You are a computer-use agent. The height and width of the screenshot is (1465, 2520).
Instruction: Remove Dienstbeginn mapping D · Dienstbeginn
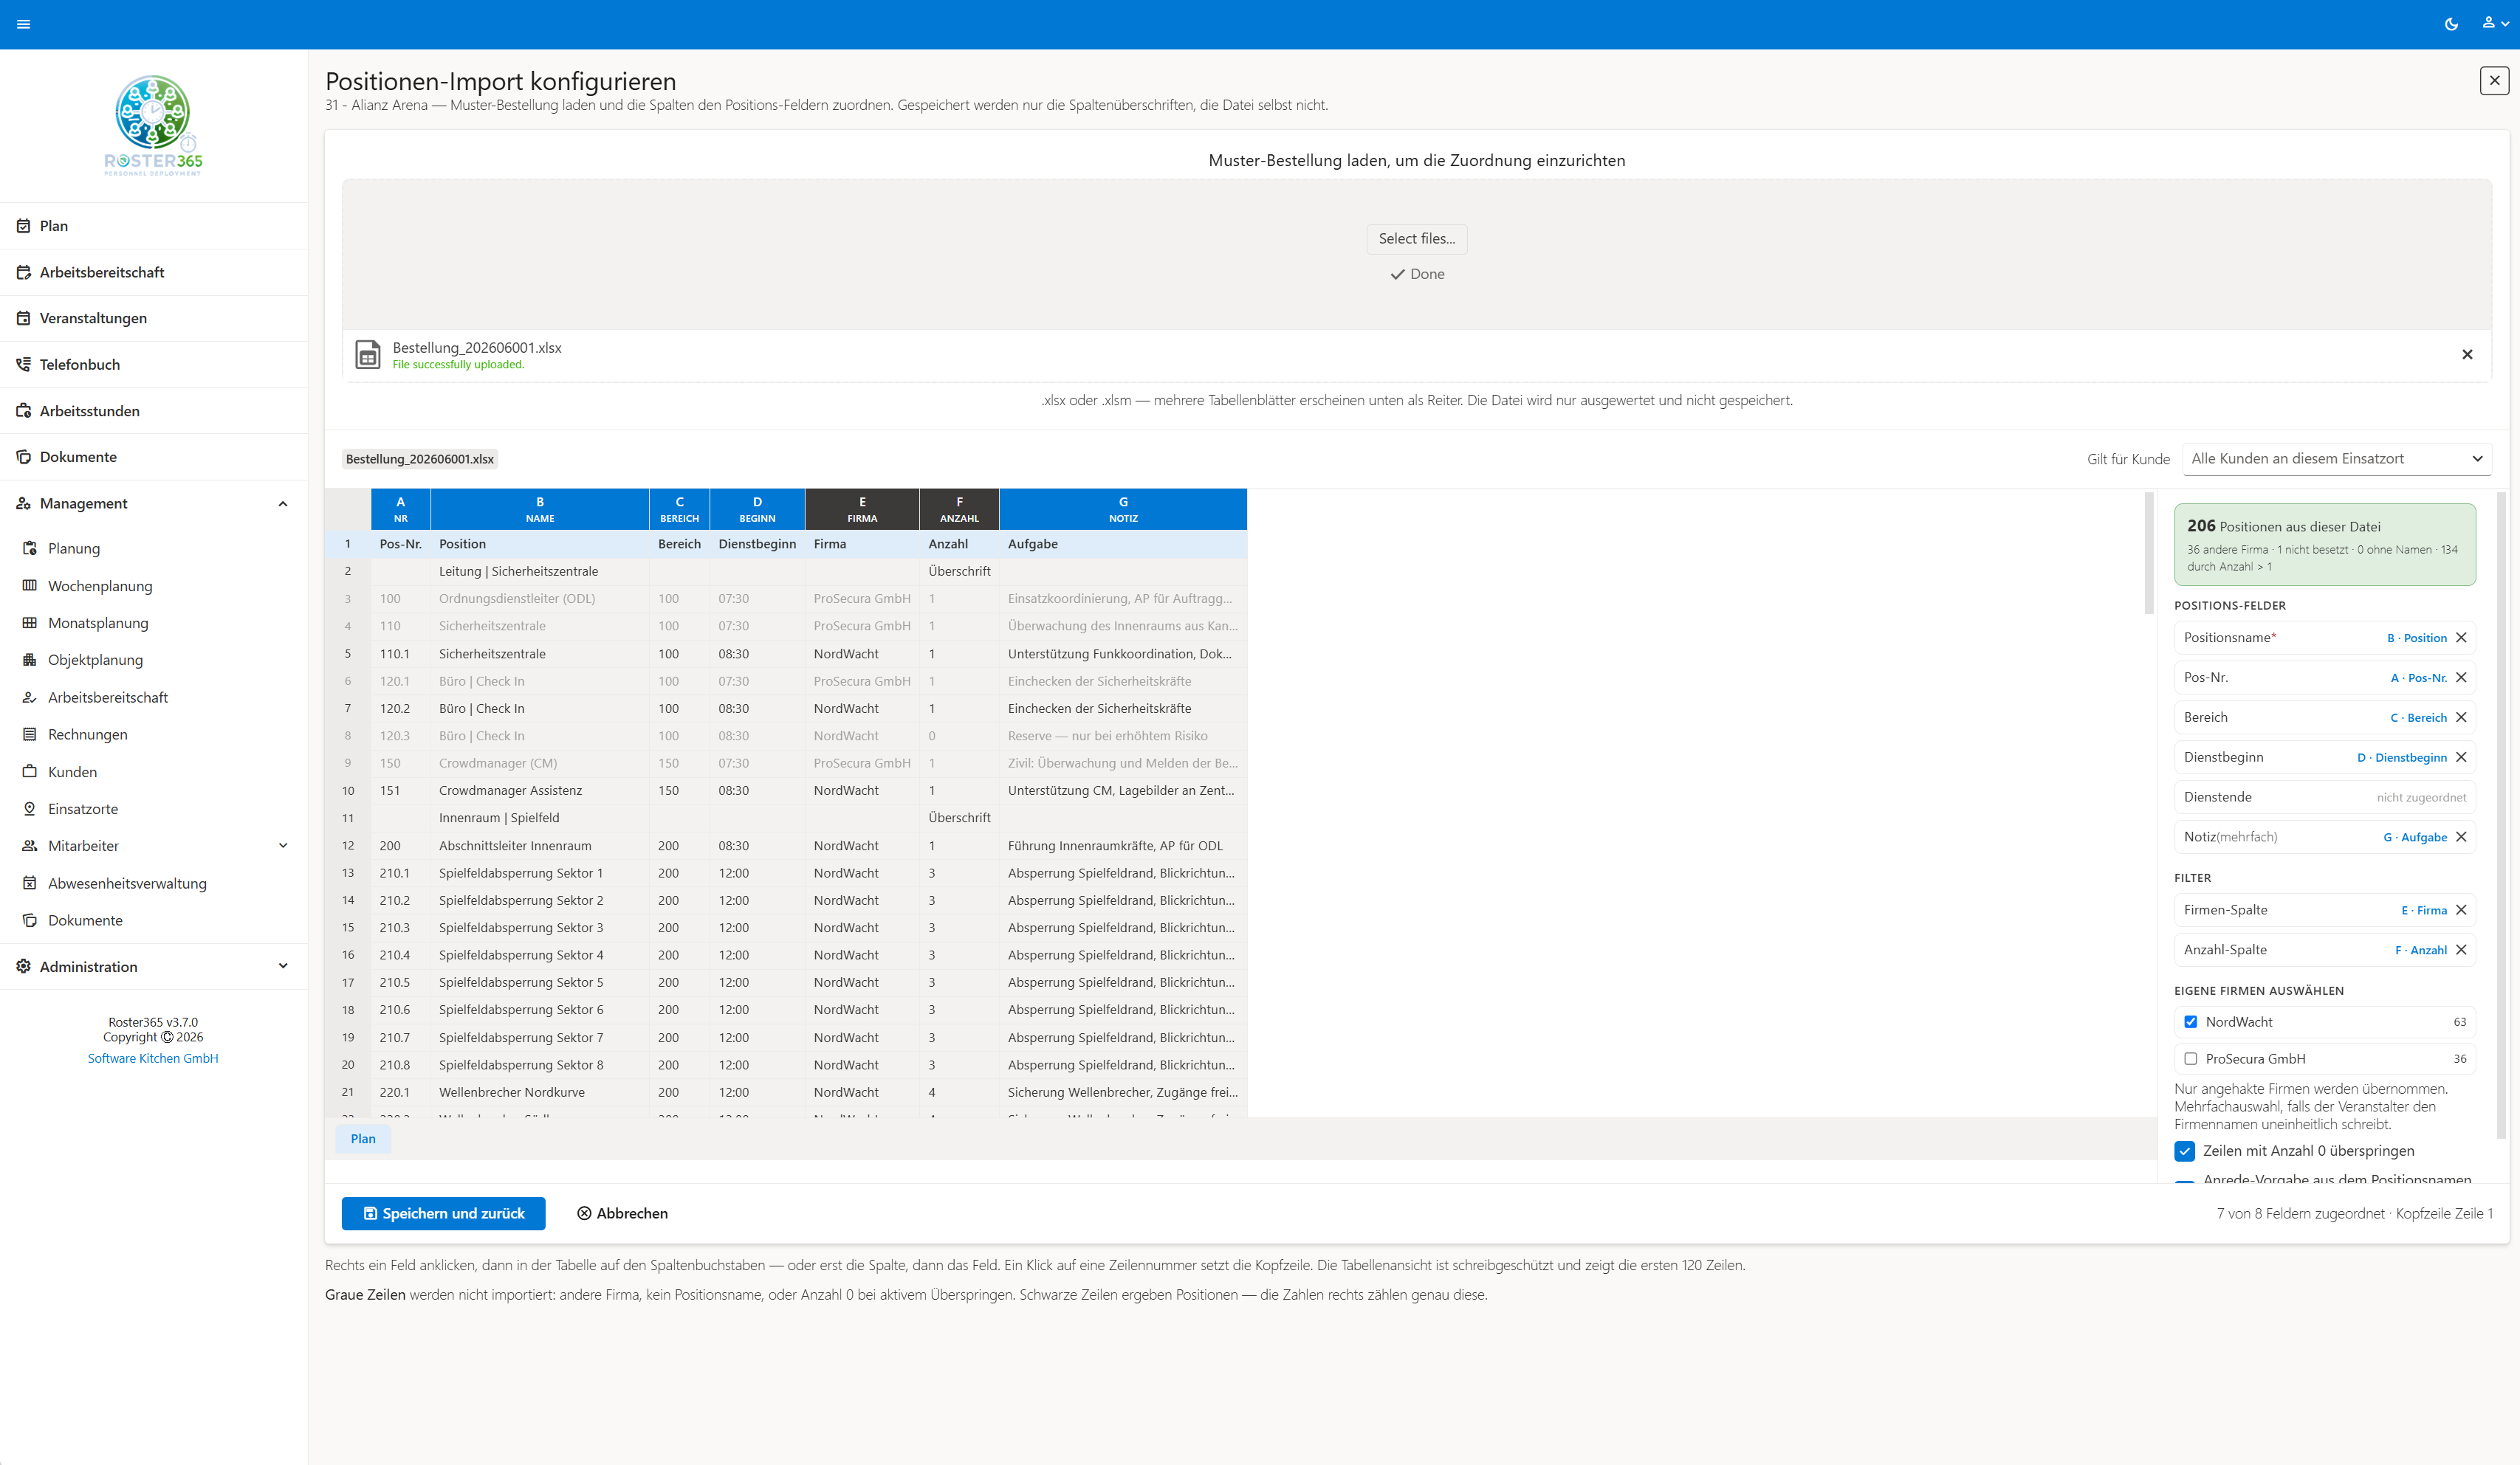[x=2461, y=757]
